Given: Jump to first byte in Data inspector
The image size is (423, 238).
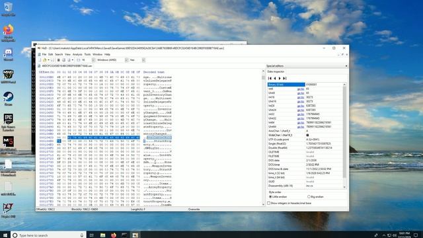Looking at the screenshot, I should tap(270, 78).
